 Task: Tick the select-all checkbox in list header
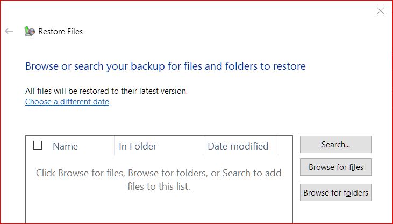tap(38, 145)
